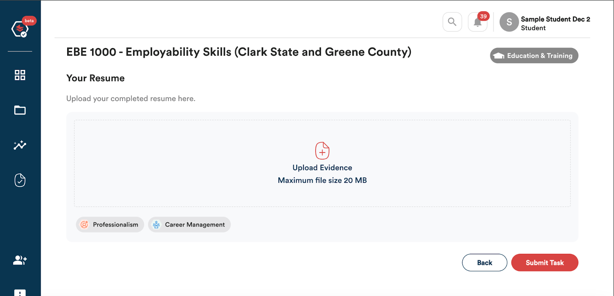Click the red Upload Evidence file icon

pyautogui.click(x=322, y=150)
